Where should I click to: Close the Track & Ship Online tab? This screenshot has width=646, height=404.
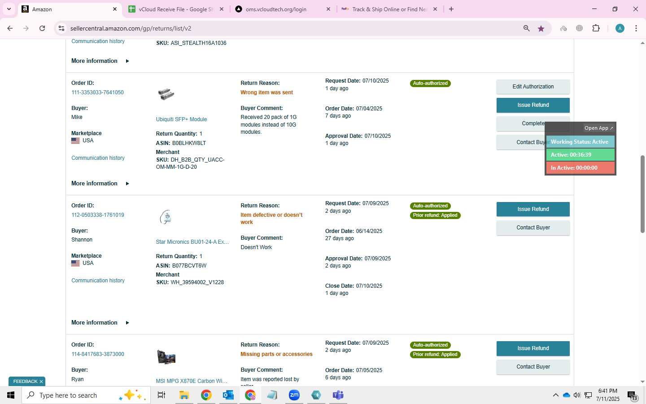(x=435, y=9)
